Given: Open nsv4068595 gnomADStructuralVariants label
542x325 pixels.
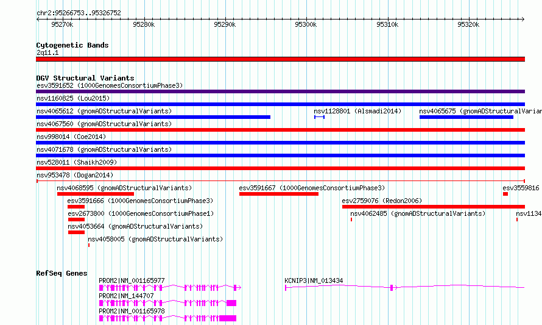Looking at the screenshot, I should tap(124, 188).
